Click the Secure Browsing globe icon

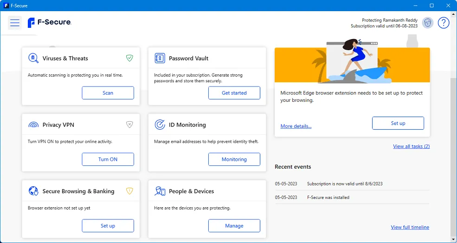pyautogui.click(x=33, y=191)
